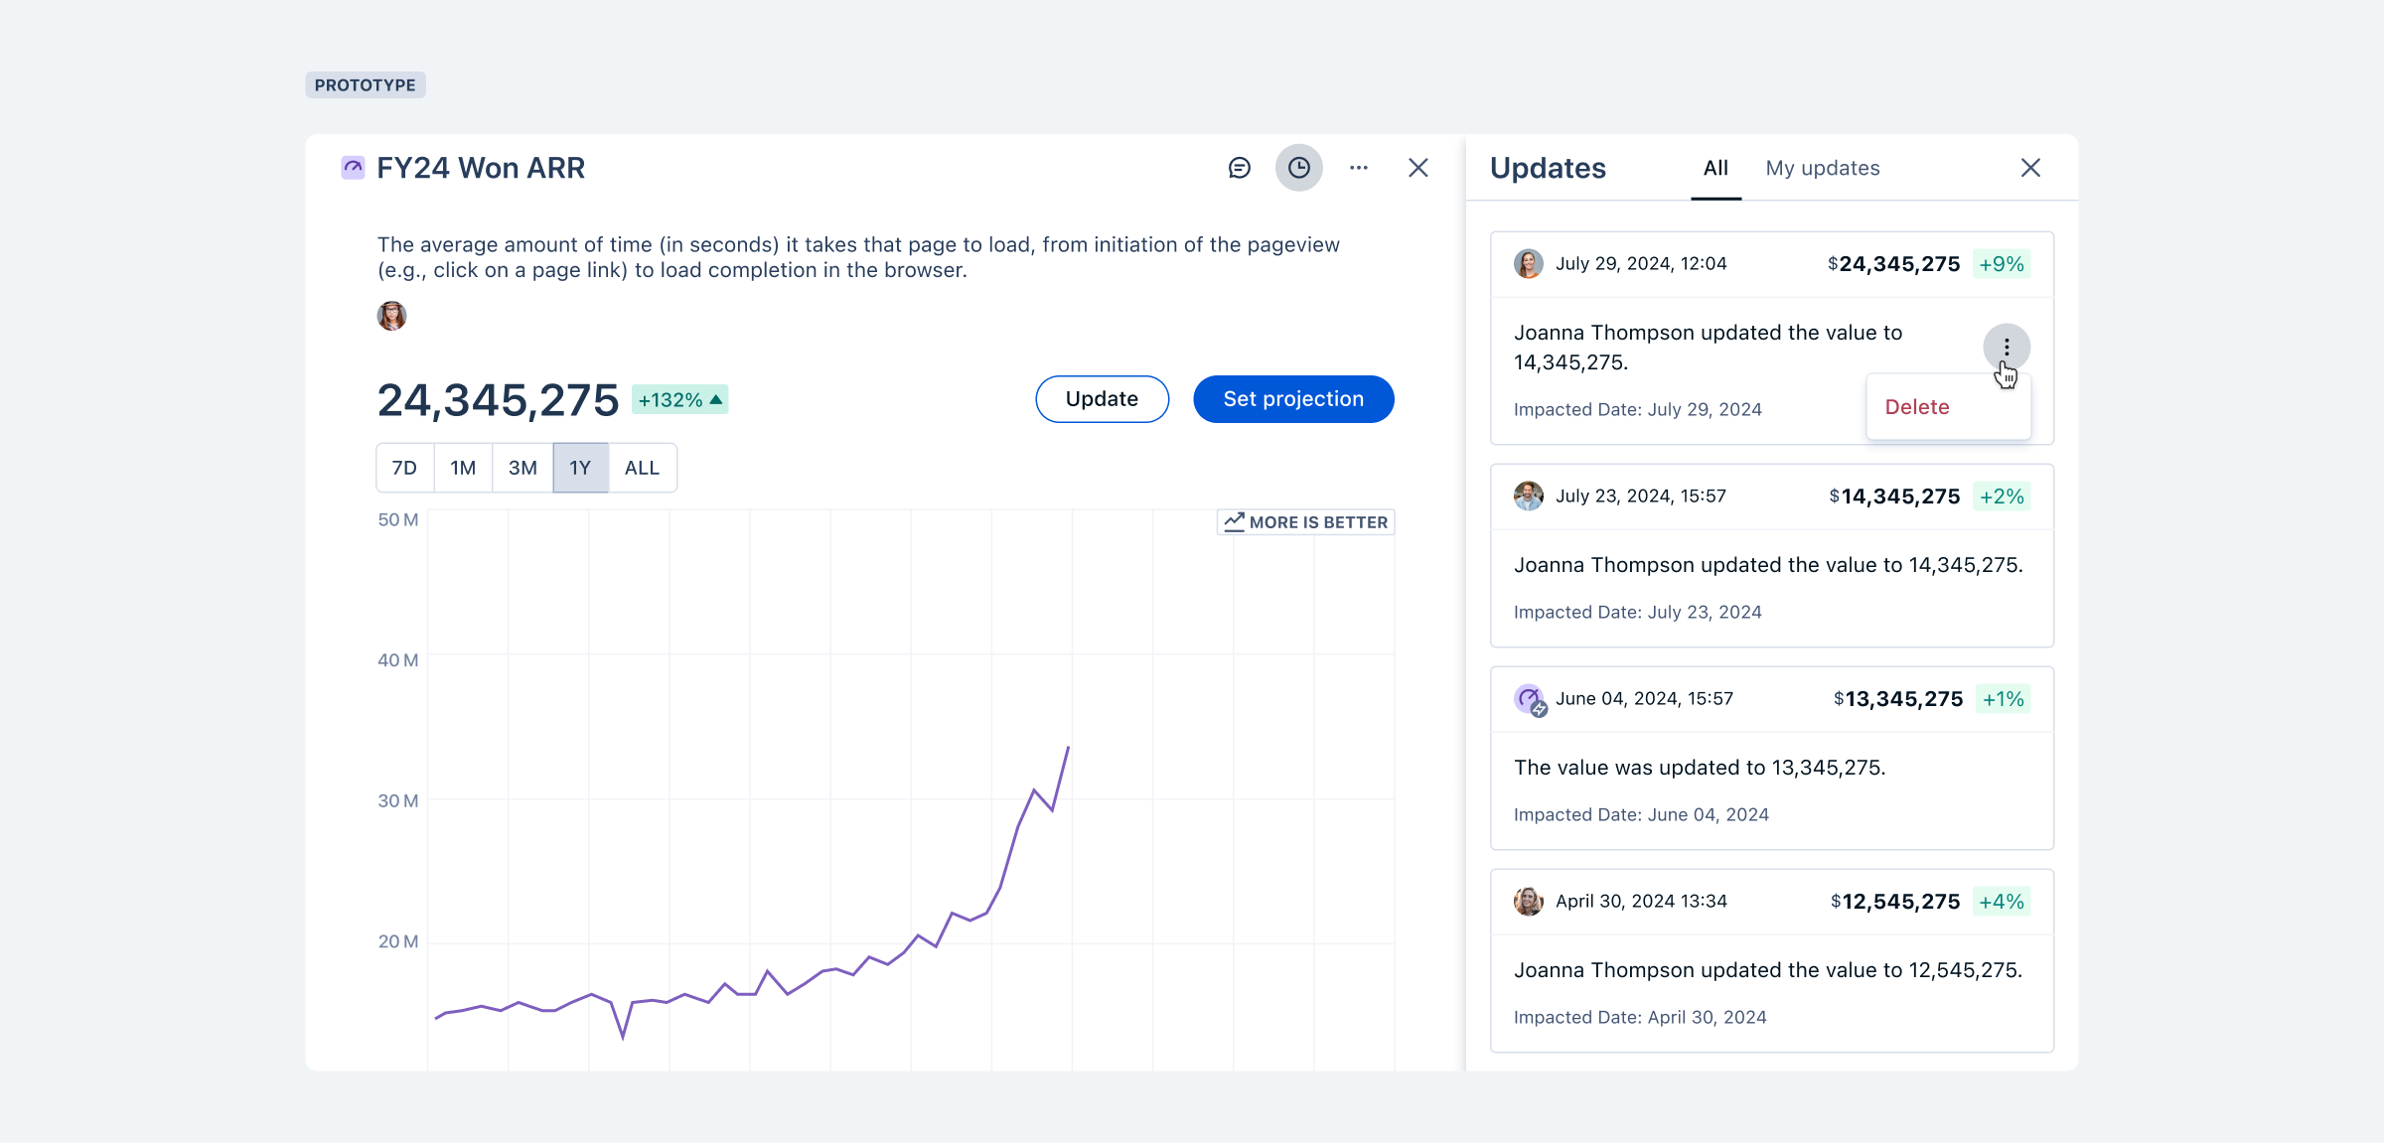Screen dimensions: 2384x1143
Task: Click the MORE IS BETTER badge
Action: click(x=1305, y=522)
